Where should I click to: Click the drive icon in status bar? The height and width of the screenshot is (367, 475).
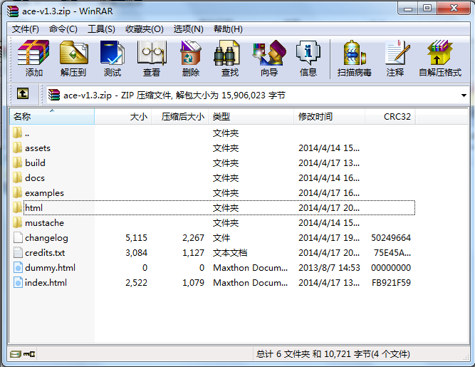point(15,354)
